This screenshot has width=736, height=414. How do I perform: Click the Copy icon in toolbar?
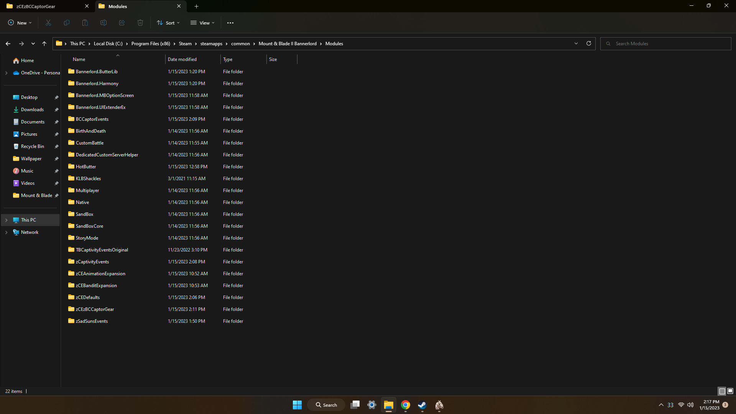[x=67, y=23]
